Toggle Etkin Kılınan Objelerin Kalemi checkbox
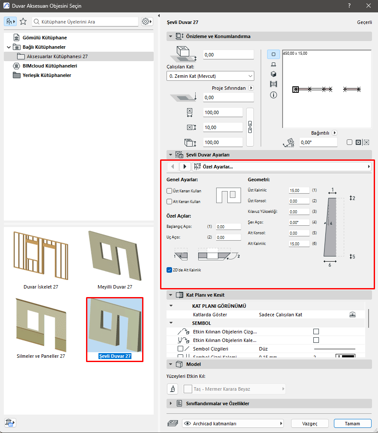 click(316, 340)
